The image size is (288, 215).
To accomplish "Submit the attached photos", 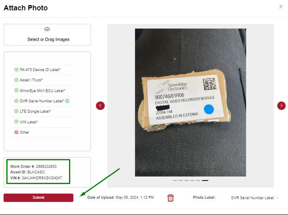I will pyautogui.click(x=39, y=197).
